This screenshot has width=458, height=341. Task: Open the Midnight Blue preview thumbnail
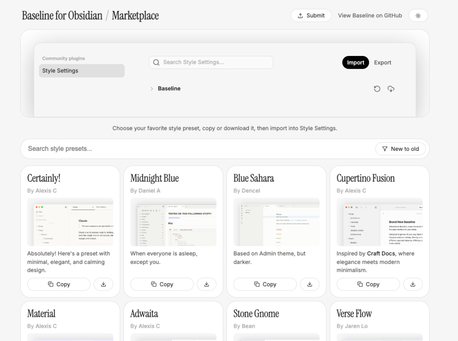pos(173,222)
